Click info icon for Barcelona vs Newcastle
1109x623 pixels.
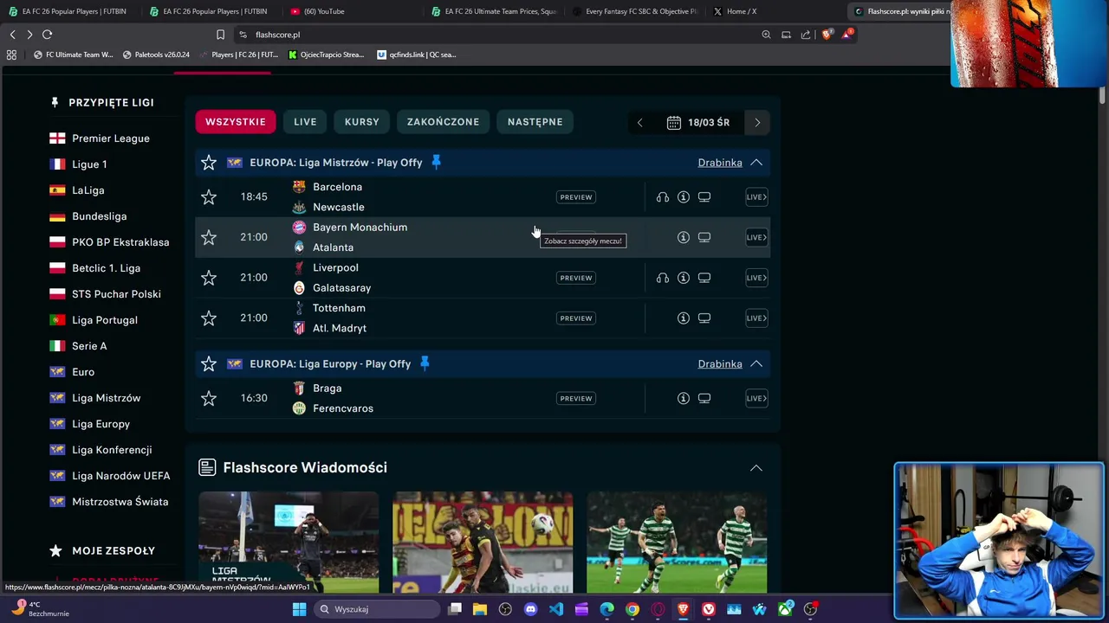(x=684, y=197)
